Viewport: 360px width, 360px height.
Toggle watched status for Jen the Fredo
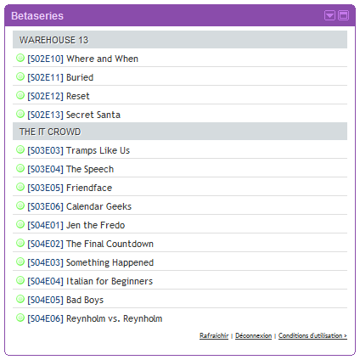coord(20,224)
